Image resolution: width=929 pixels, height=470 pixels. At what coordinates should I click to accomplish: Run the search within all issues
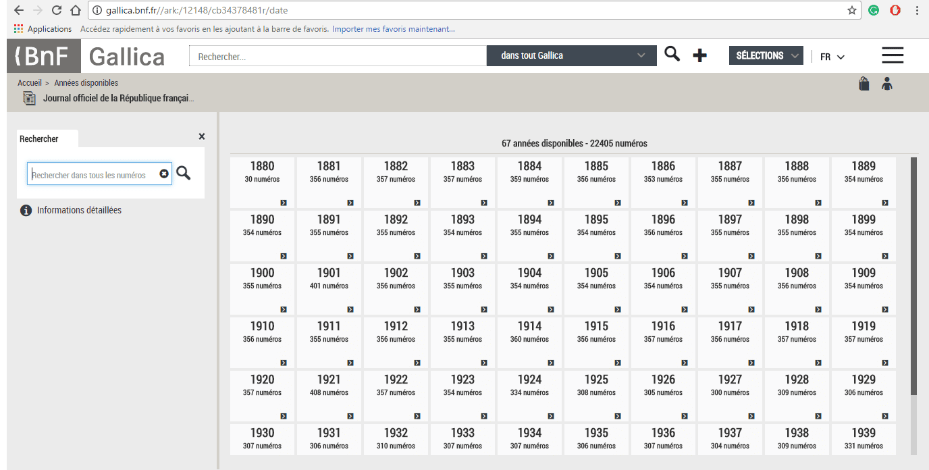(184, 174)
